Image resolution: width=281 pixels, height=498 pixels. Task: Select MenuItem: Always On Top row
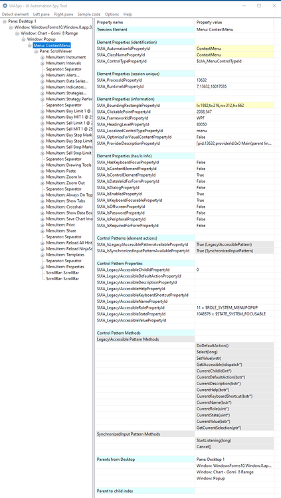point(69,195)
